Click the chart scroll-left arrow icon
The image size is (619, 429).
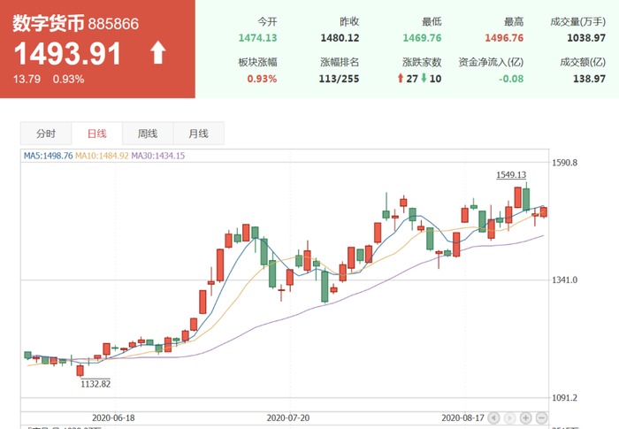pyautogui.click(x=493, y=418)
